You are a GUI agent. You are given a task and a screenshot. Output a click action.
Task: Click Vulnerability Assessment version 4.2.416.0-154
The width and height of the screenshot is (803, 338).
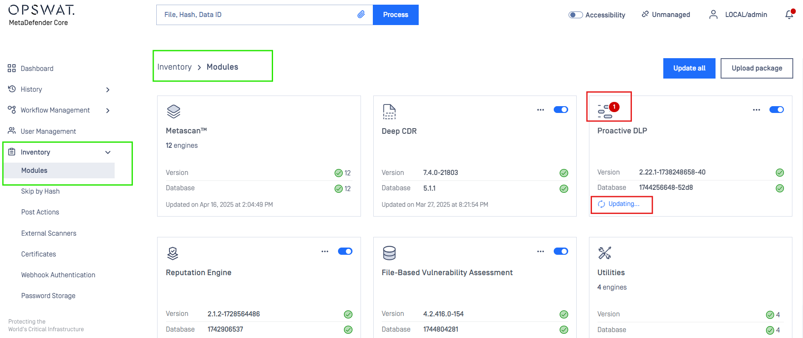click(443, 314)
